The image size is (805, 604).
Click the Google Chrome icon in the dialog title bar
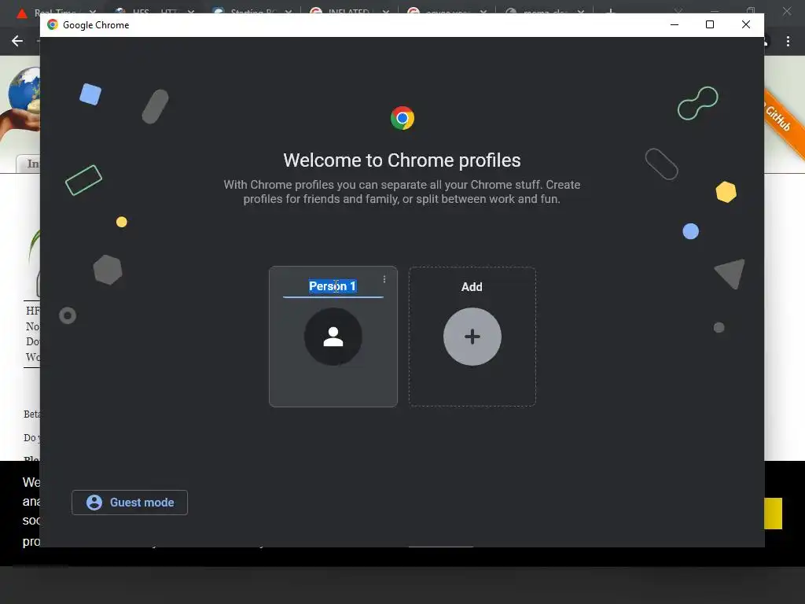click(53, 24)
